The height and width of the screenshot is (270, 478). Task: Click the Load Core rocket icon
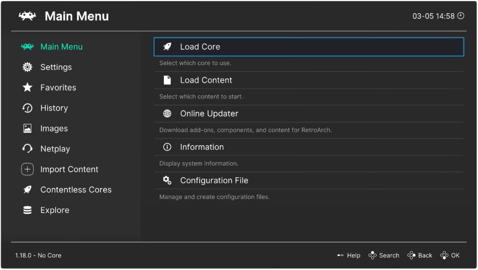tap(167, 47)
